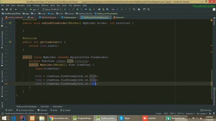This screenshot has height=121, width=216.
Task: Click override gutter icon beside onBindViewHolder
Action: pos(10,23)
